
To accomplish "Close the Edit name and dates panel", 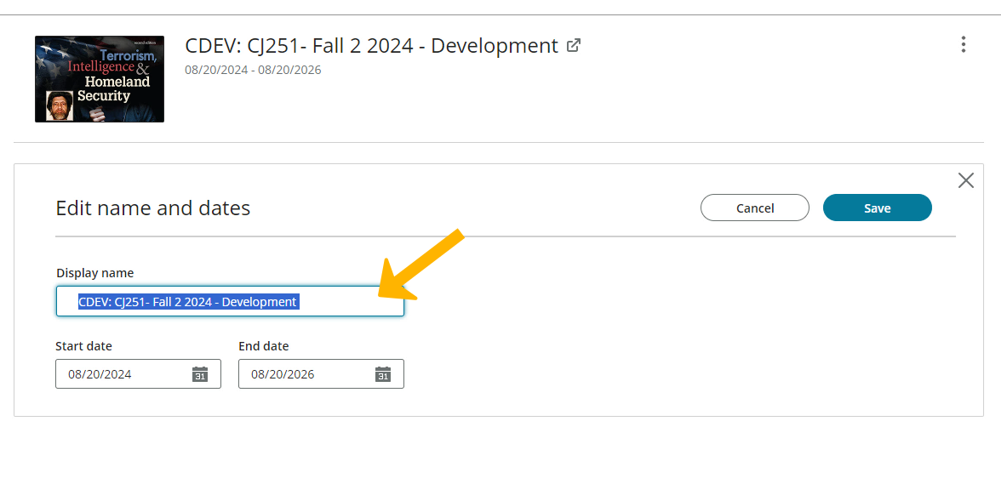I will pos(966,180).
